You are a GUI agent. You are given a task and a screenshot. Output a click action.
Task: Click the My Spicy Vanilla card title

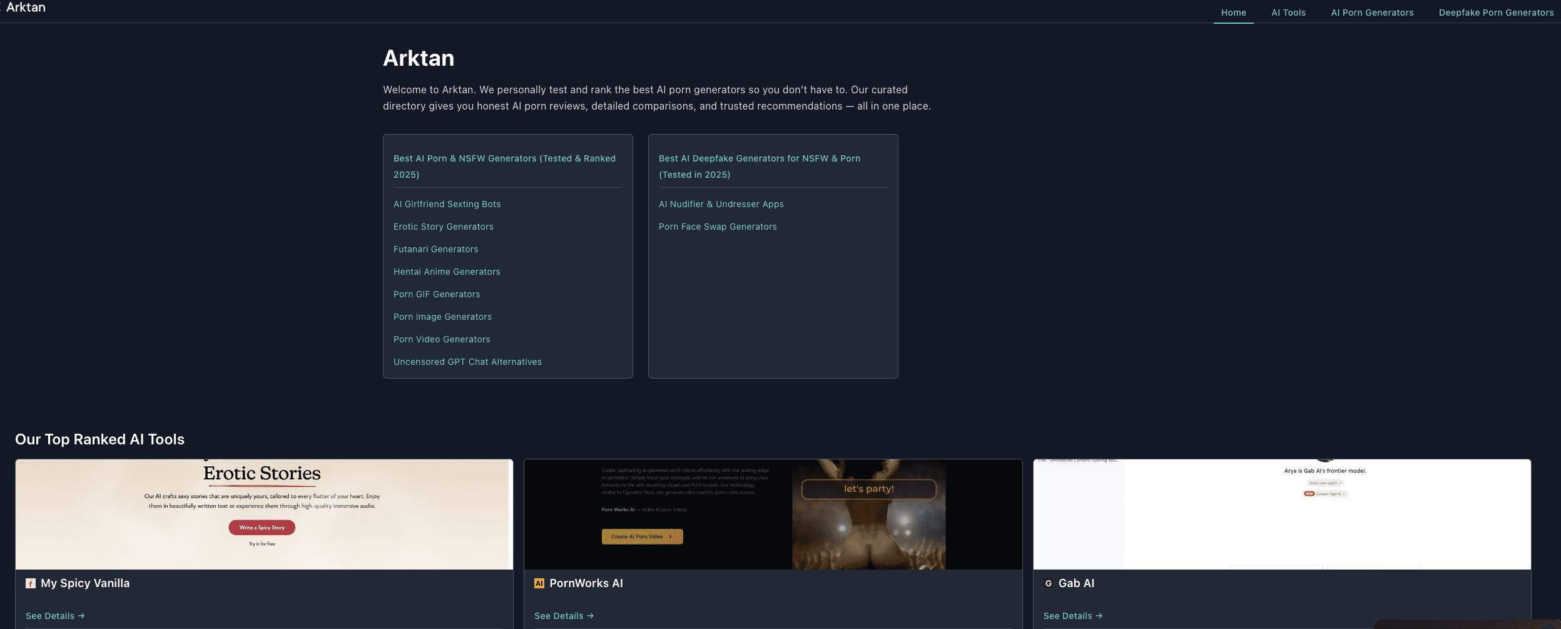click(85, 583)
